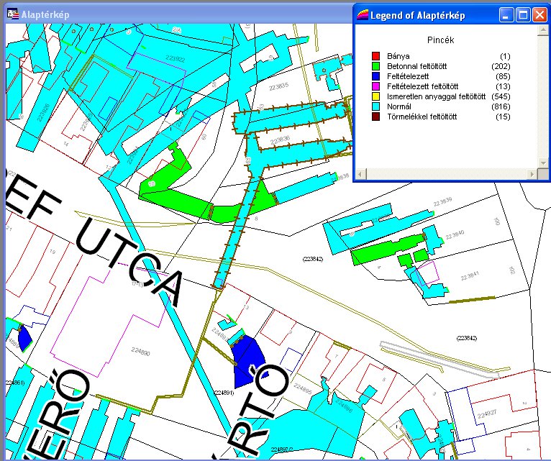
Task: Click the legend's horizontal scroll left arrow
Action: tap(363, 175)
